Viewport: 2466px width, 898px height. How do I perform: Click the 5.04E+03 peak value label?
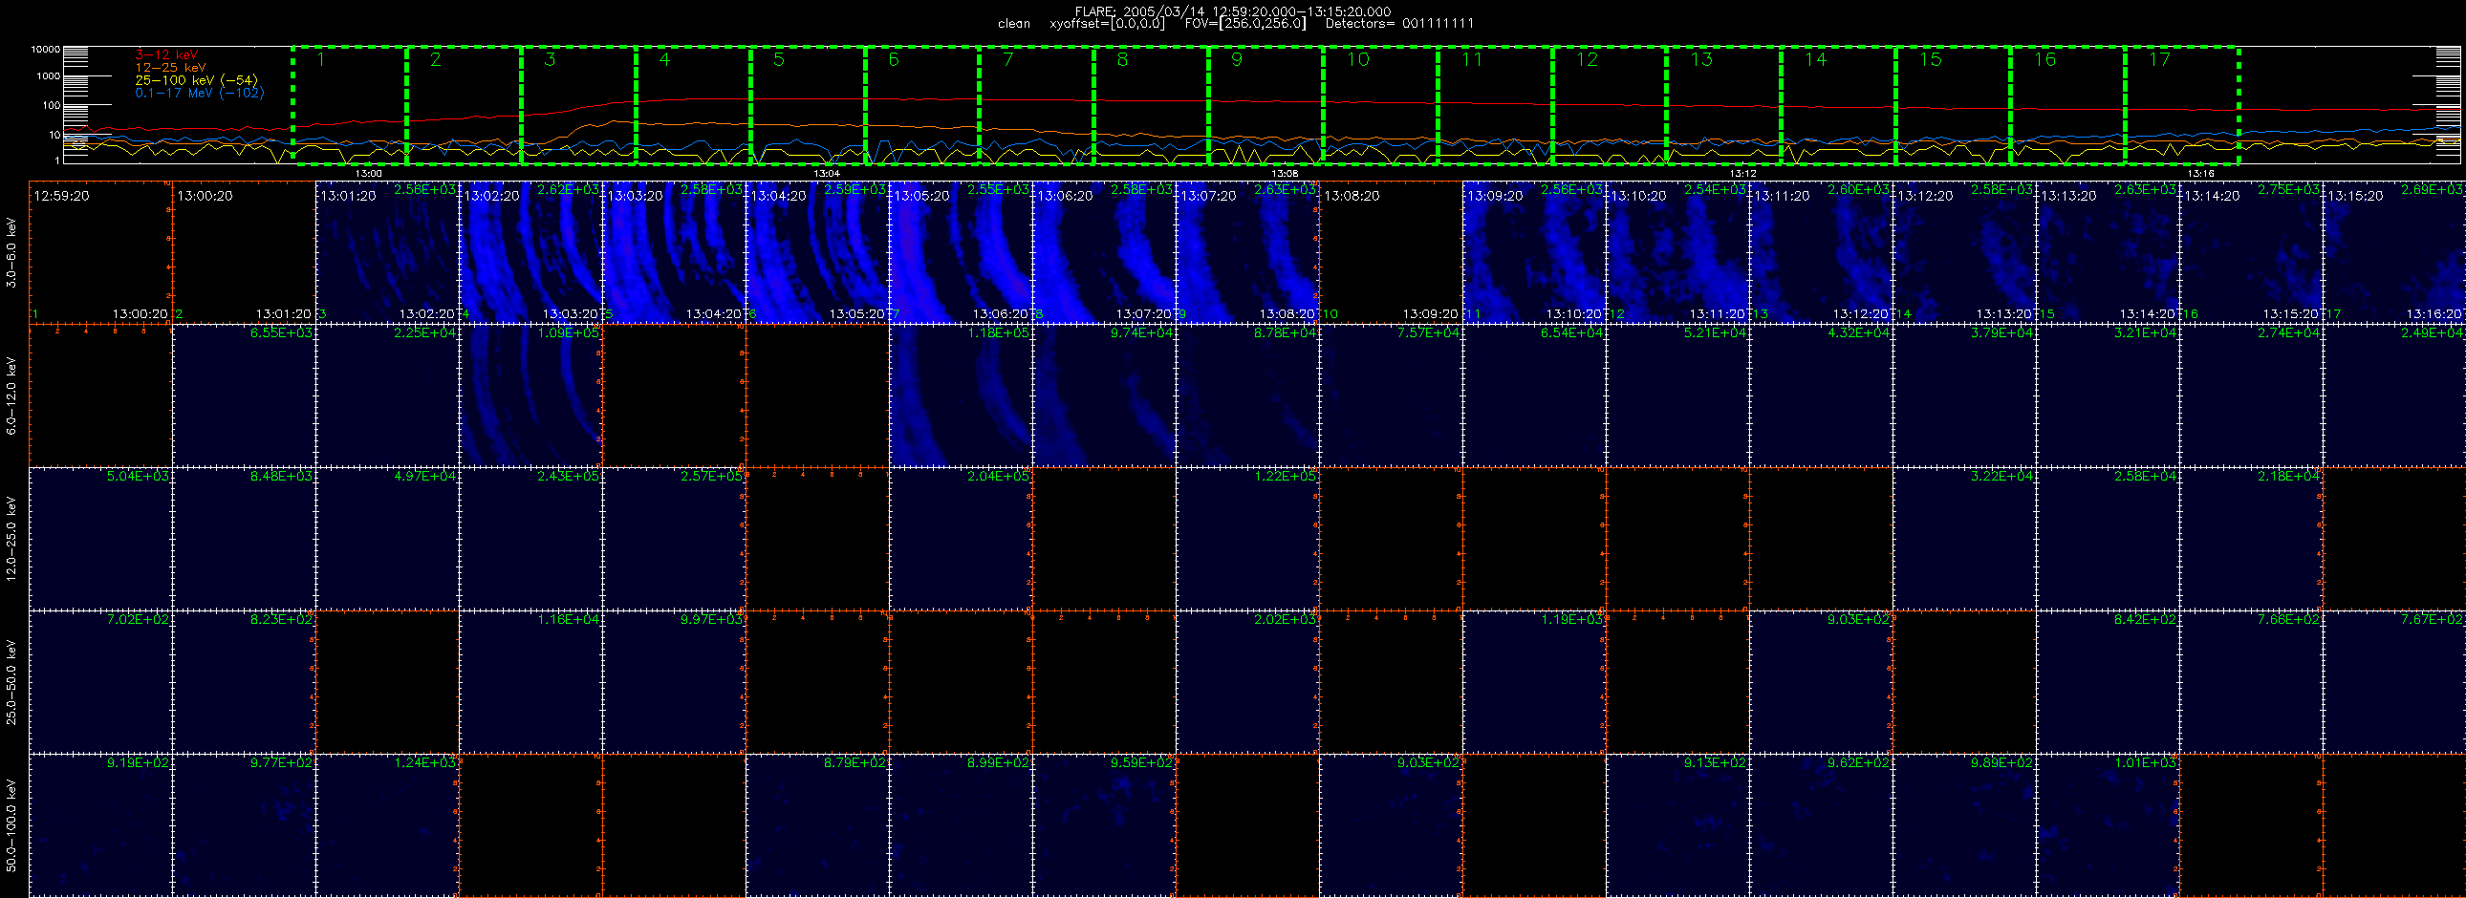[138, 476]
